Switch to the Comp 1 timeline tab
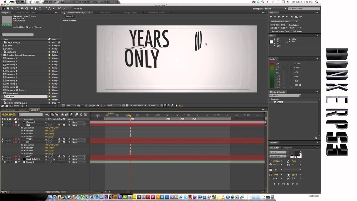This screenshot has width=357, height=201. tap(23, 110)
